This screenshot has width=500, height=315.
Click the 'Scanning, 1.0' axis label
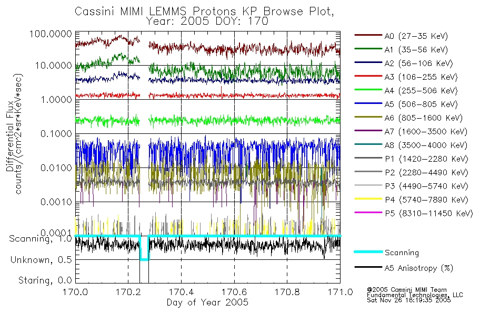(x=41, y=239)
